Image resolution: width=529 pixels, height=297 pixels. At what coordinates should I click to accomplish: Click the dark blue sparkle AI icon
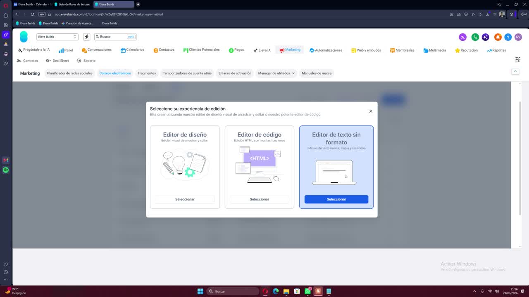coord(486,37)
